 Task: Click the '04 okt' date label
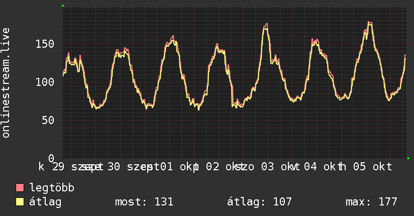point(323,167)
